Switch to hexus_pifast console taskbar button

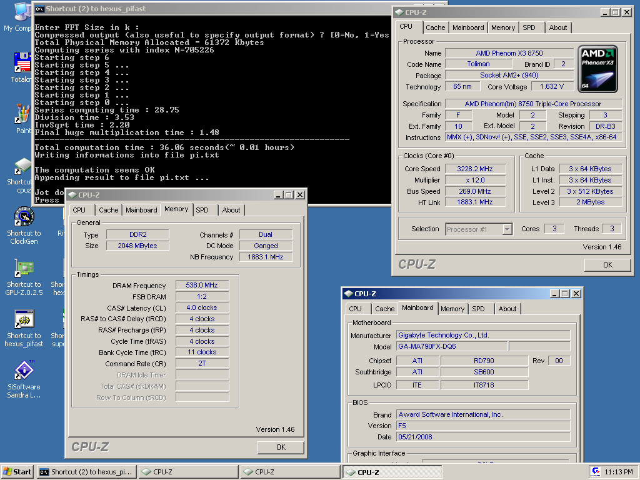(x=86, y=472)
